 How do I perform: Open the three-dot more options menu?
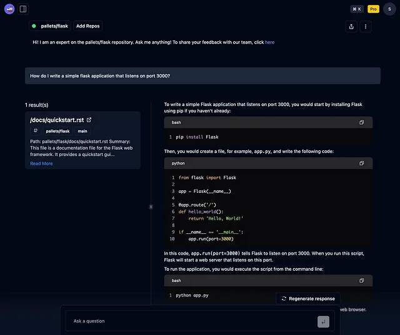(x=365, y=26)
